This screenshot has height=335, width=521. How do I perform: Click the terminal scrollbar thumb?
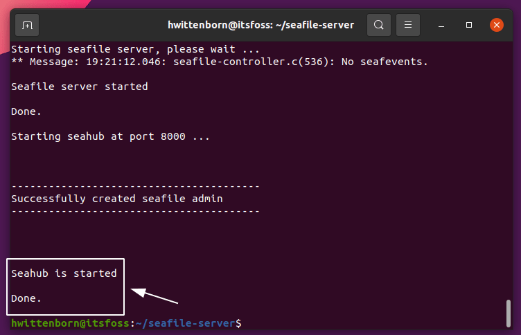point(509,313)
